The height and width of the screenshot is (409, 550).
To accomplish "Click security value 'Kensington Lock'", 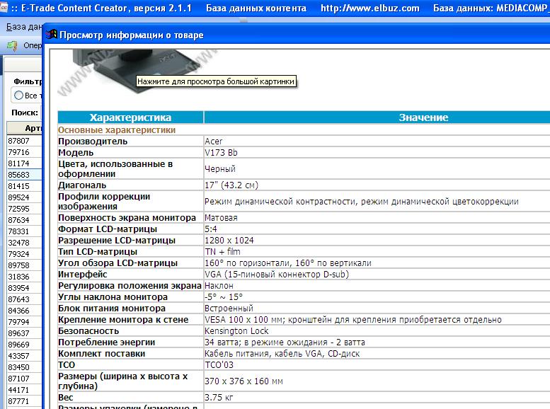I will click(x=236, y=330).
